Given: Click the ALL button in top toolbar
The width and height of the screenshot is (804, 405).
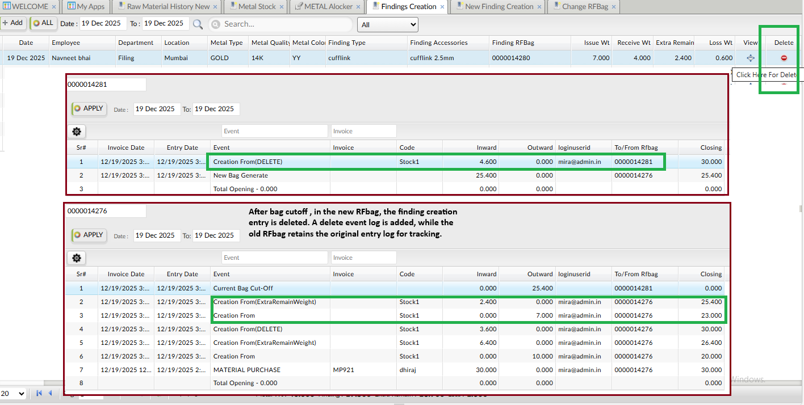Looking at the screenshot, I should [x=43, y=23].
